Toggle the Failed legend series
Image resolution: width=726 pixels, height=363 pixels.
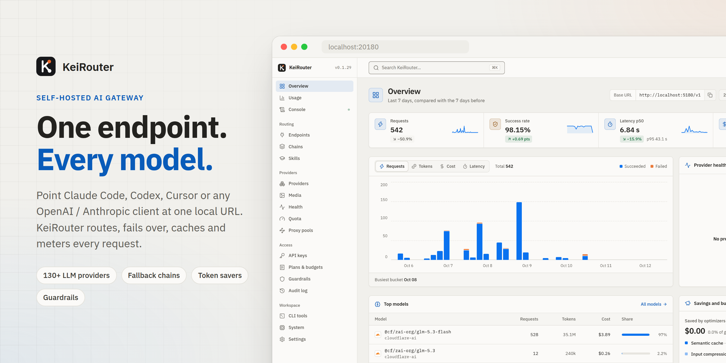(659, 166)
